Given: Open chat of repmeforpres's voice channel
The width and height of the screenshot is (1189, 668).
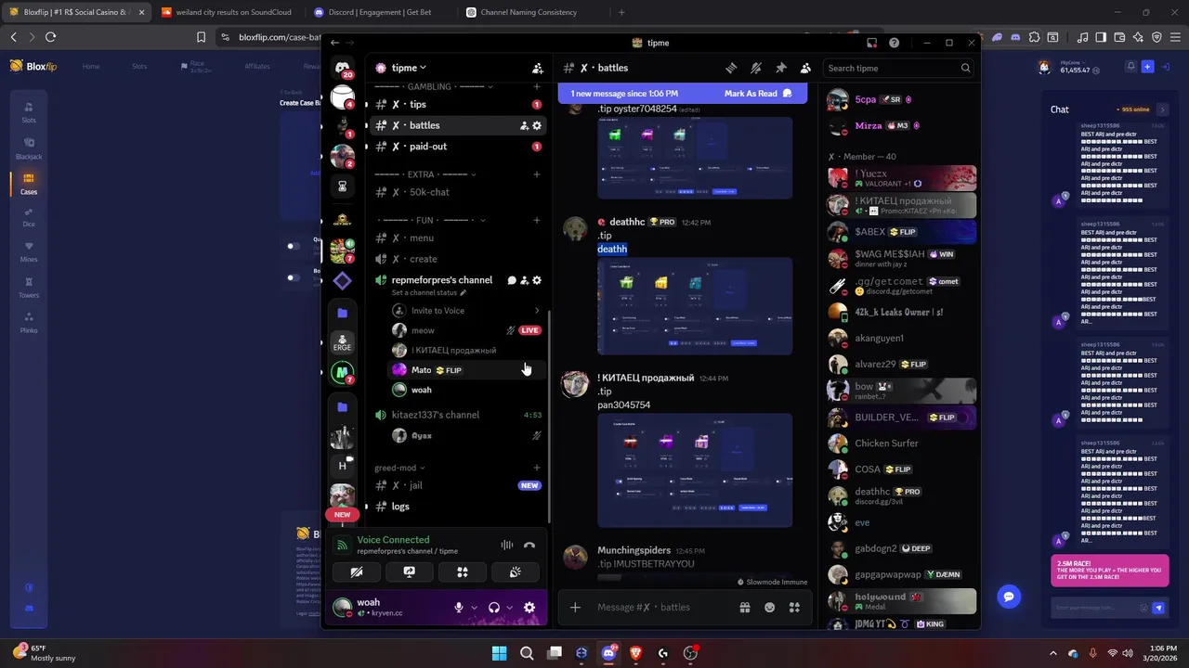Looking at the screenshot, I should click(511, 280).
